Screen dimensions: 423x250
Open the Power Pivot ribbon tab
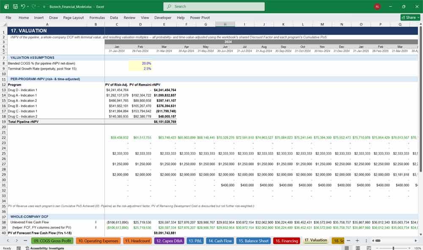(x=200, y=17)
